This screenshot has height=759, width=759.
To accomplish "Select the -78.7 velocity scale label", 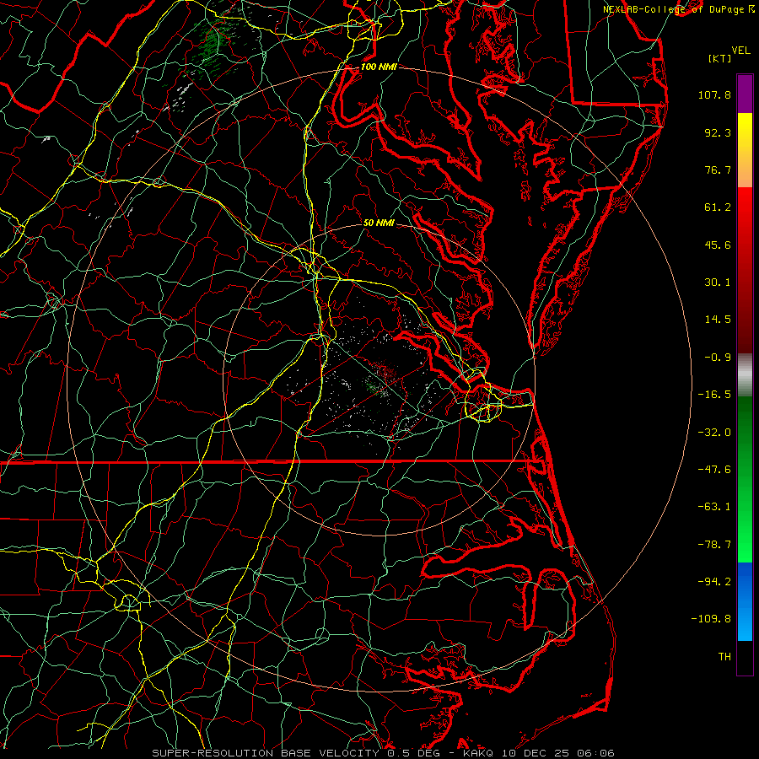I will click(x=714, y=545).
